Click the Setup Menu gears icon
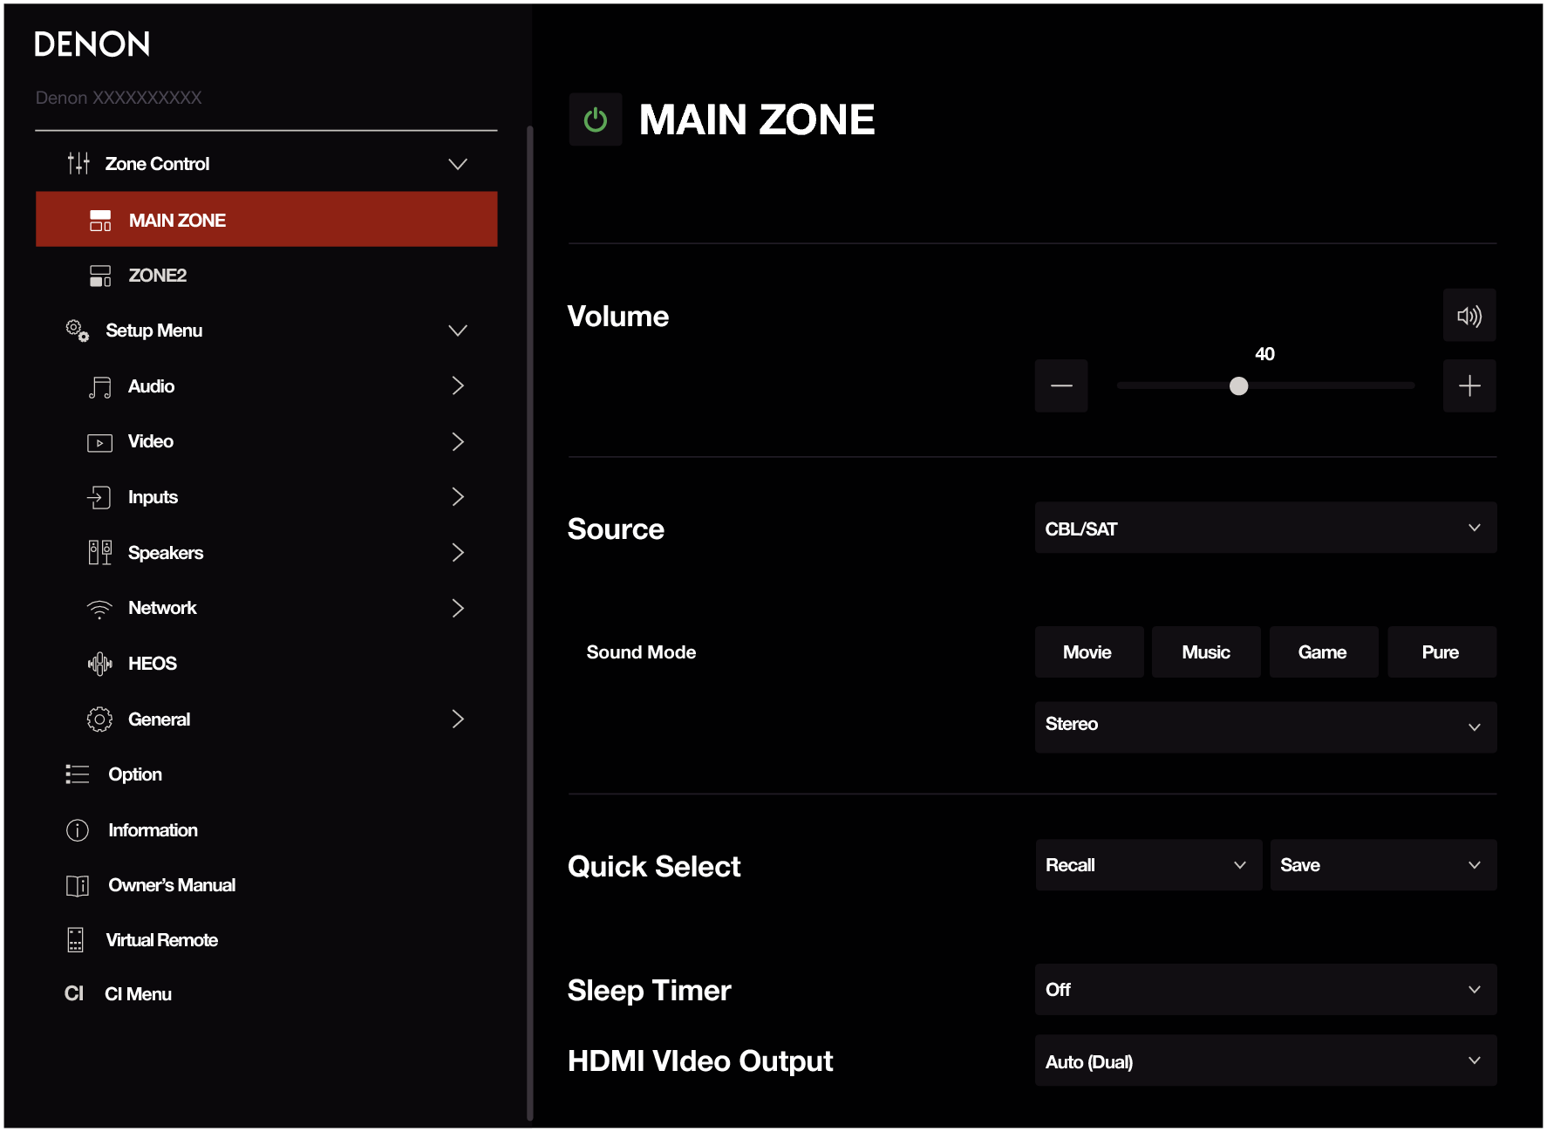The height and width of the screenshot is (1132, 1547). point(78,331)
